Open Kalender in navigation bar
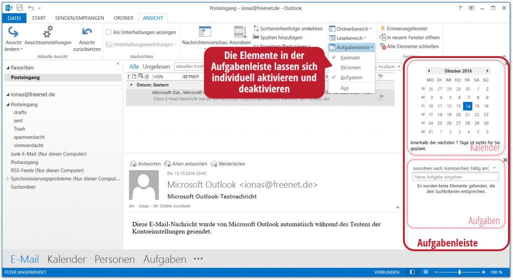 click(x=67, y=259)
